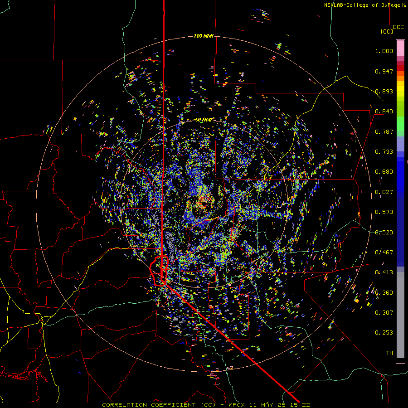Click the 0.360 color scale value
Screen dimensions: 408x408
click(x=384, y=293)
